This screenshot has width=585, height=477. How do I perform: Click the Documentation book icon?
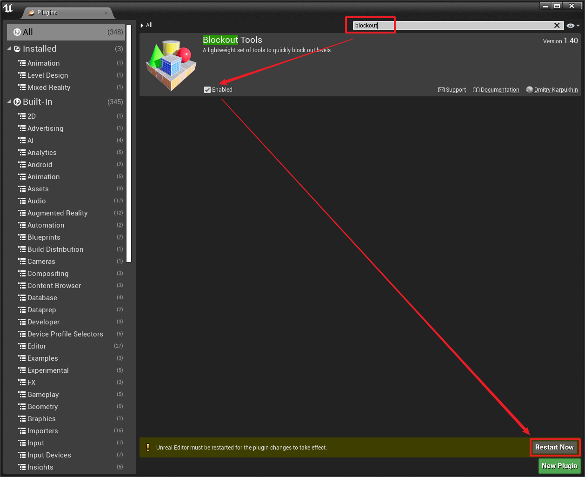pyautogui.click(x=476, y=90)
